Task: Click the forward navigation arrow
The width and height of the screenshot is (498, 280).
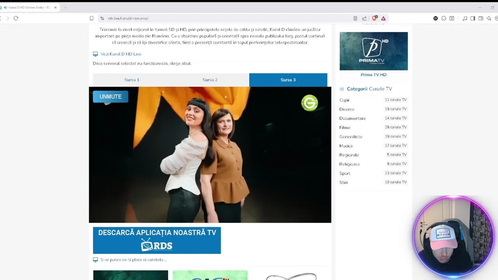Action: (7, 18)
